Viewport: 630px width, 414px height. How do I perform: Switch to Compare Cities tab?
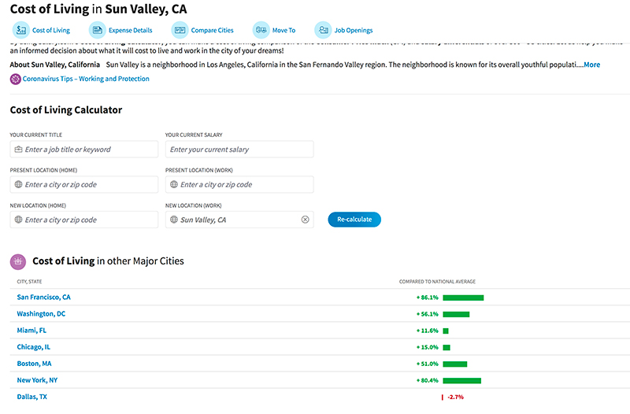pyautogui.click(x=212, y=30)
